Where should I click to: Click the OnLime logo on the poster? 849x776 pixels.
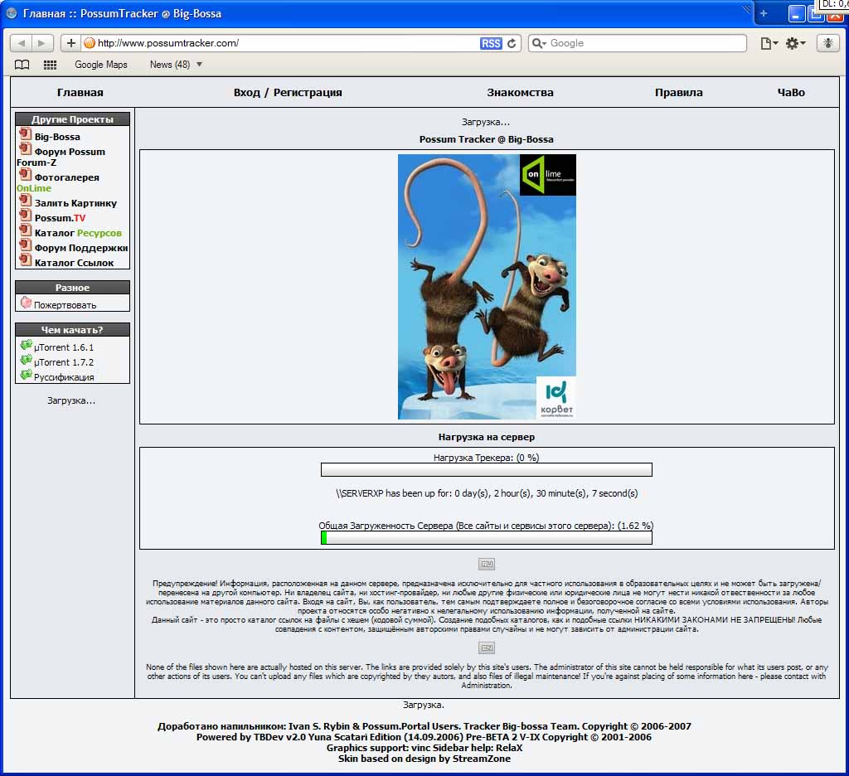(547, 174)
